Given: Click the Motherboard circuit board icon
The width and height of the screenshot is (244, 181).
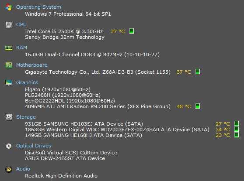Looking at the screenshot, I should 9,65.
